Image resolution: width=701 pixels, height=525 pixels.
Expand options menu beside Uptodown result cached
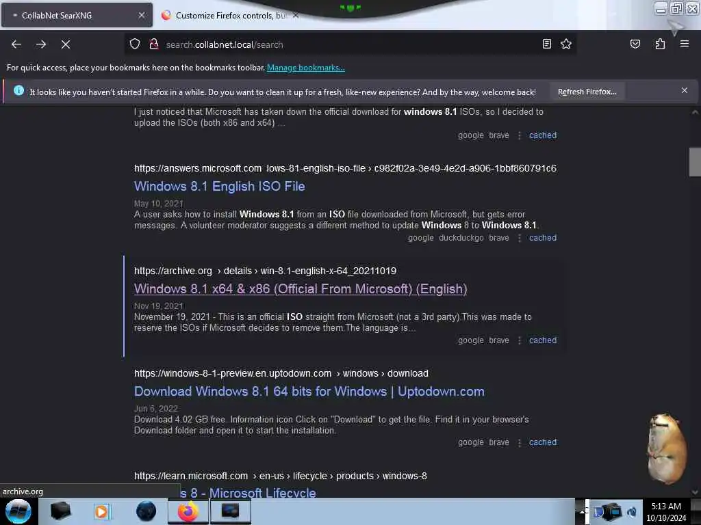520,443
